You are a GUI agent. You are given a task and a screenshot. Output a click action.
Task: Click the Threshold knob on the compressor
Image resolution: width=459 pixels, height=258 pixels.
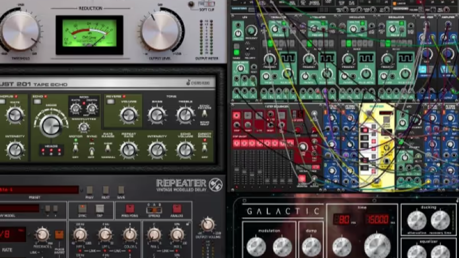point(21,31)
